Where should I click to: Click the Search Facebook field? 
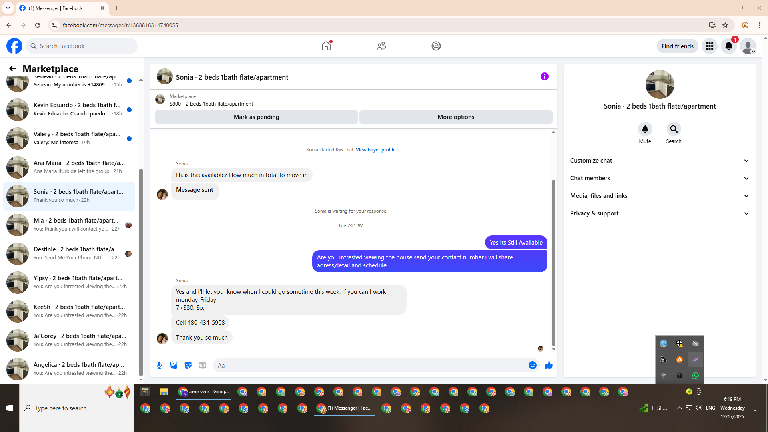tap(82, 46)
